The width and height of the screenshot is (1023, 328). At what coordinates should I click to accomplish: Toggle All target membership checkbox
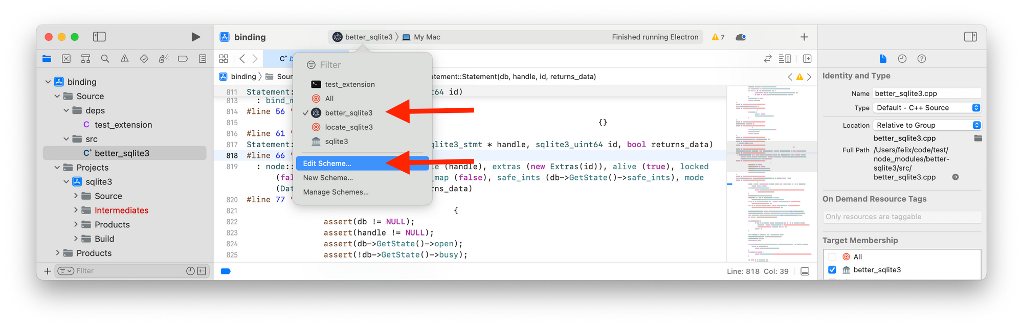point(832,257)
